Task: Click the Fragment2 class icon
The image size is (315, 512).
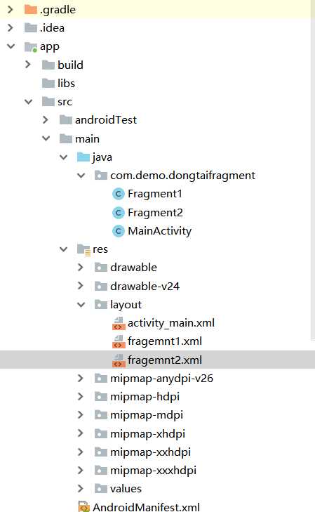Action: click(119, 213)
